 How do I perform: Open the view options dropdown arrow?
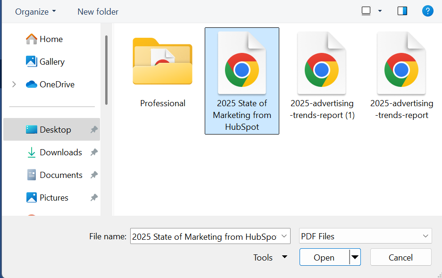(x=380, y=11)
